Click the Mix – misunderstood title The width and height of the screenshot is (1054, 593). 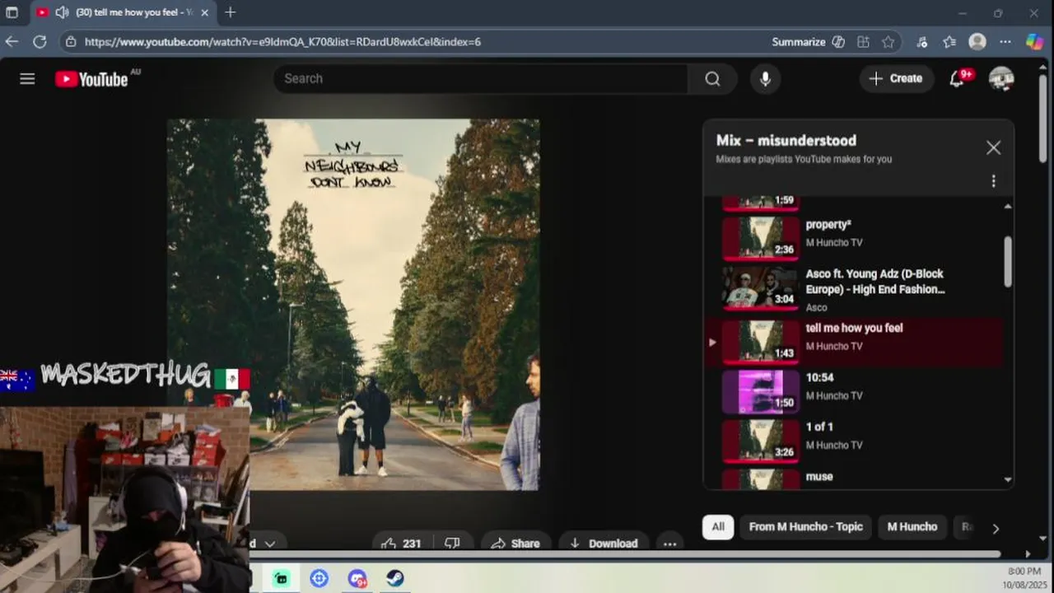pyautogui.click(x=786, y=140)
